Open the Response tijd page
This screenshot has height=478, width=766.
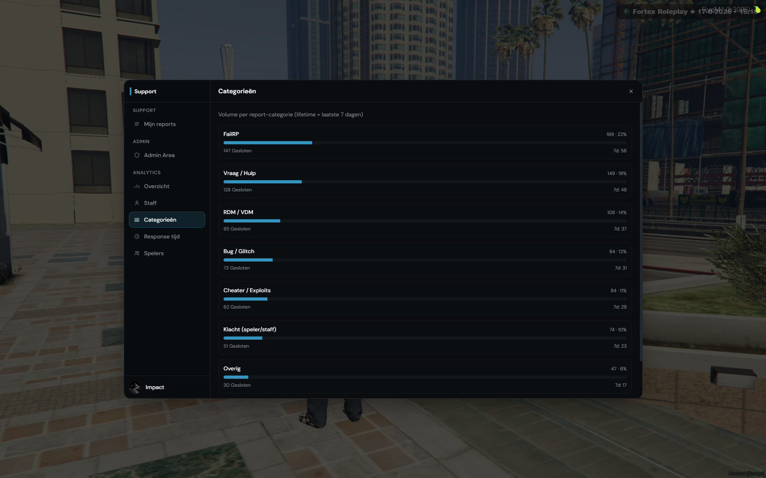pos(167,236)
